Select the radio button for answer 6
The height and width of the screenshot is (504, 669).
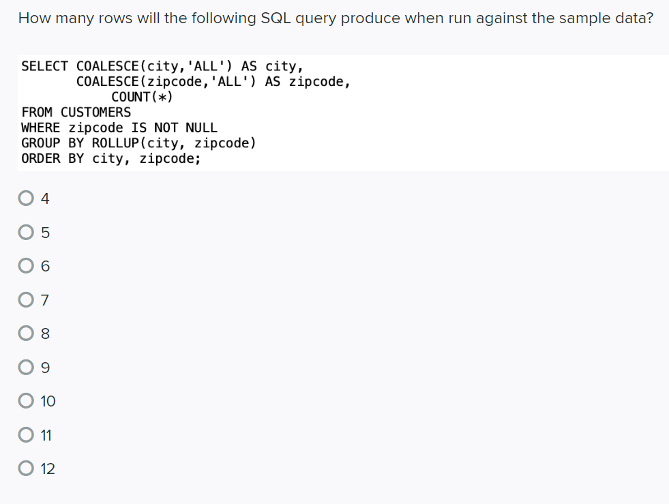point(26,266)
